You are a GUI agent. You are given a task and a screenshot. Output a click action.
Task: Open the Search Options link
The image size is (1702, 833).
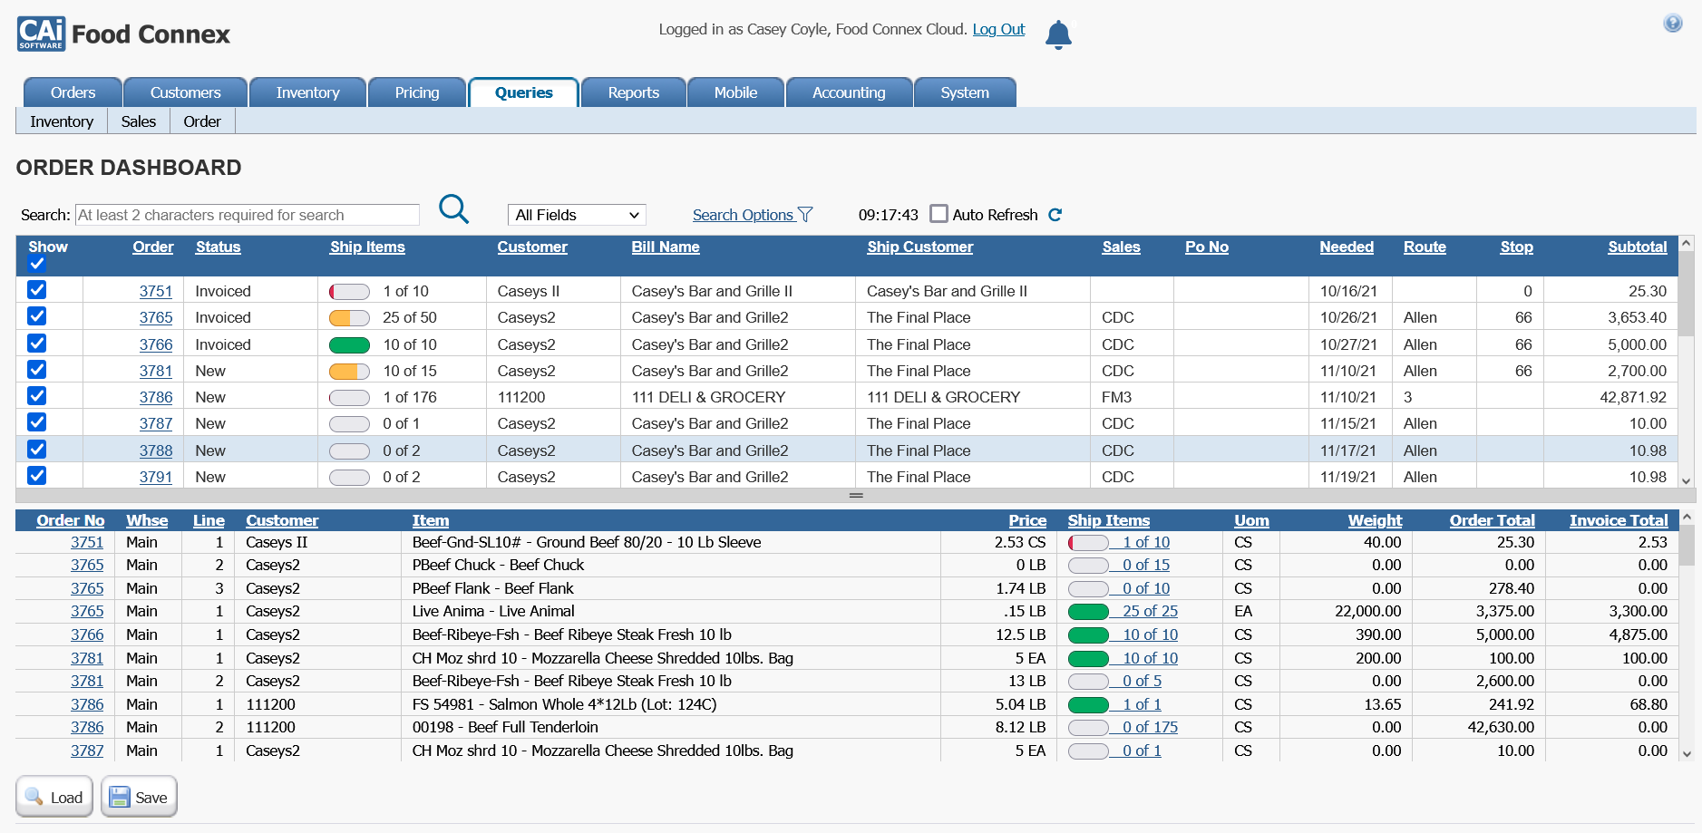point(743,215)
